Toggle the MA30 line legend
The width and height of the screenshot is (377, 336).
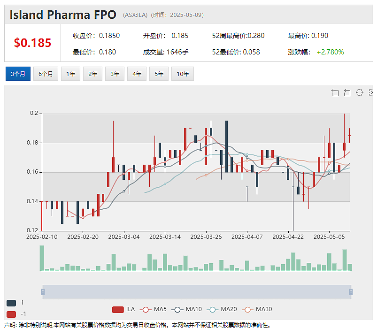click(x=257, y=309)
